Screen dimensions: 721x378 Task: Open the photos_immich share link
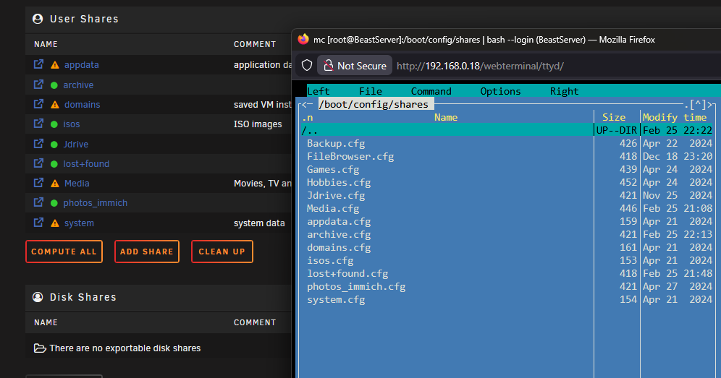(x=95, y=203)
